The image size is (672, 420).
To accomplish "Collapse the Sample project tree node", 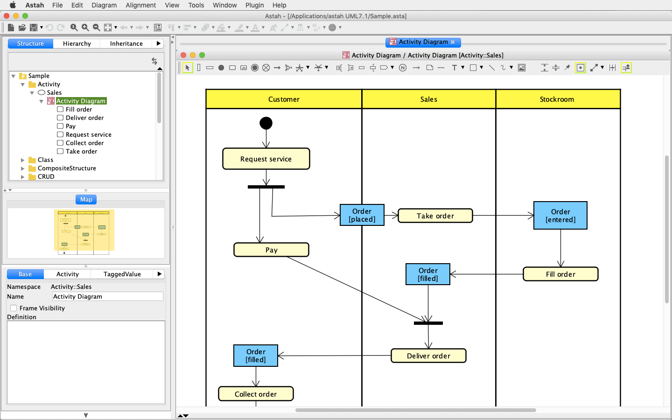I will (14, 76).
